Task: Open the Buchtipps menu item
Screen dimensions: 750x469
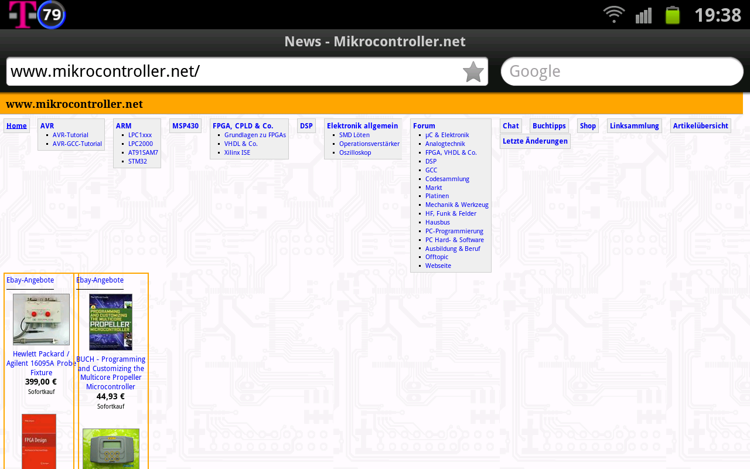Action: coord(549,125)
